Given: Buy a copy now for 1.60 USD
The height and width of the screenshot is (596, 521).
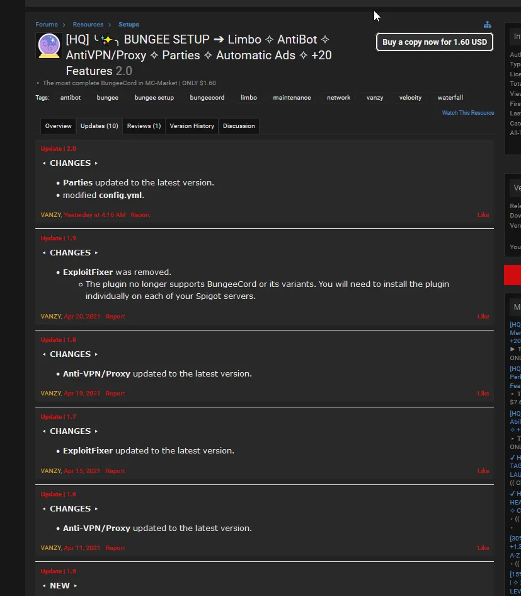Looking at the screenshot, I should (x=435, y=42).
